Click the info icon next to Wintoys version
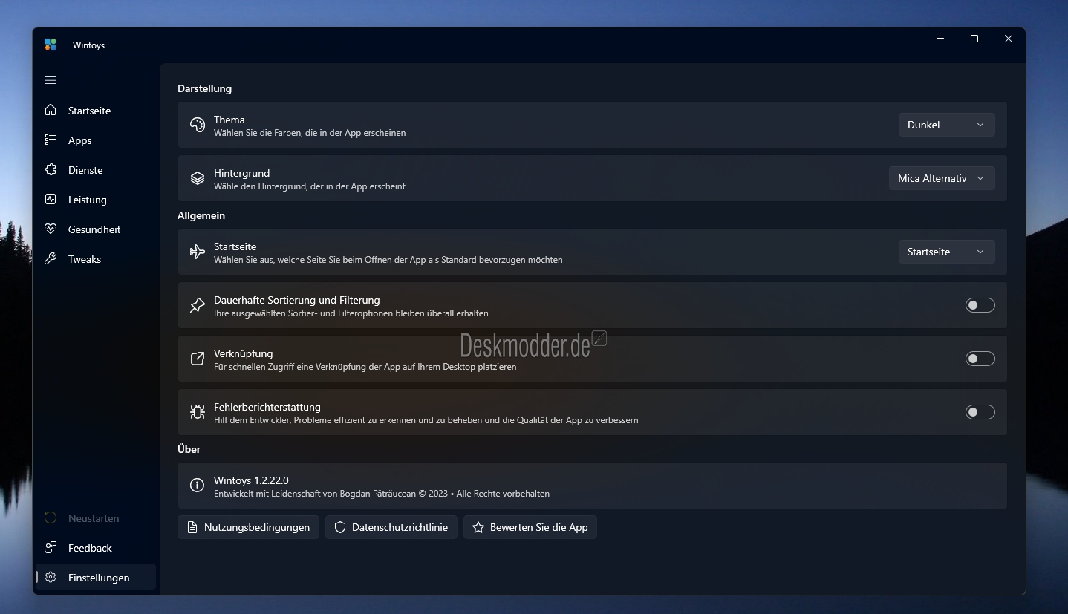This screenshot has width=1068, height=614. click(x=197, y=486)
